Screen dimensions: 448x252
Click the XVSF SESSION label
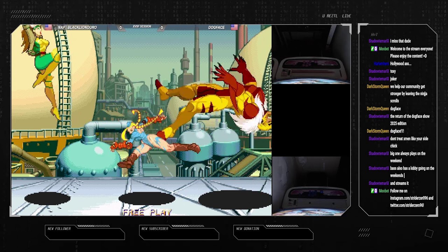tap(142, 27)
